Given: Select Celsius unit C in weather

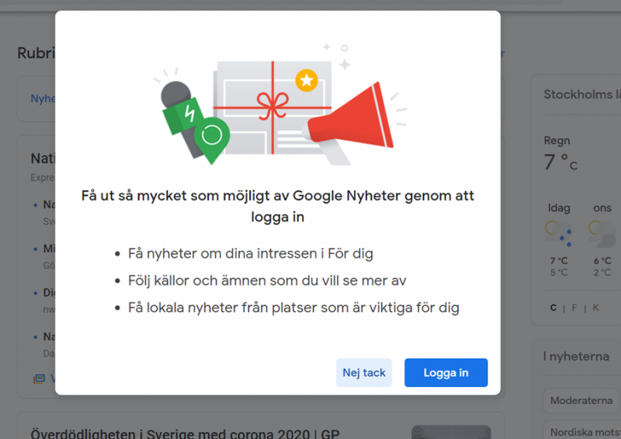Looking at the screenshot, I should coord(553,308).
